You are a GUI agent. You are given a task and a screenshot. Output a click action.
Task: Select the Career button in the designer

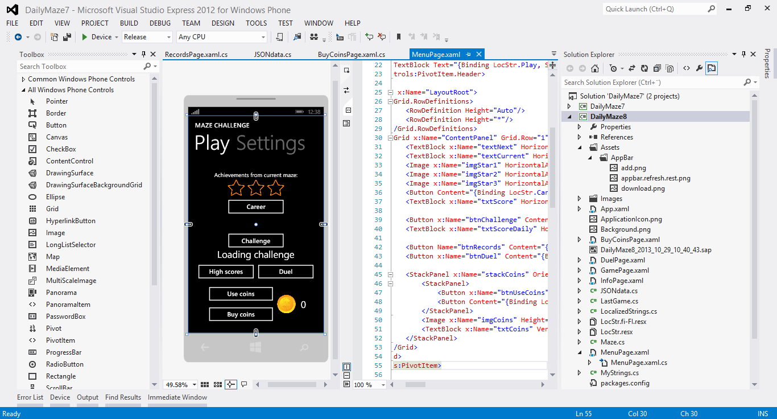(x=256, y=207)
